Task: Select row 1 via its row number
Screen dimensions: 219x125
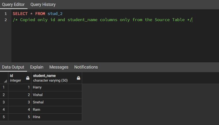Action: coord(4,87)
